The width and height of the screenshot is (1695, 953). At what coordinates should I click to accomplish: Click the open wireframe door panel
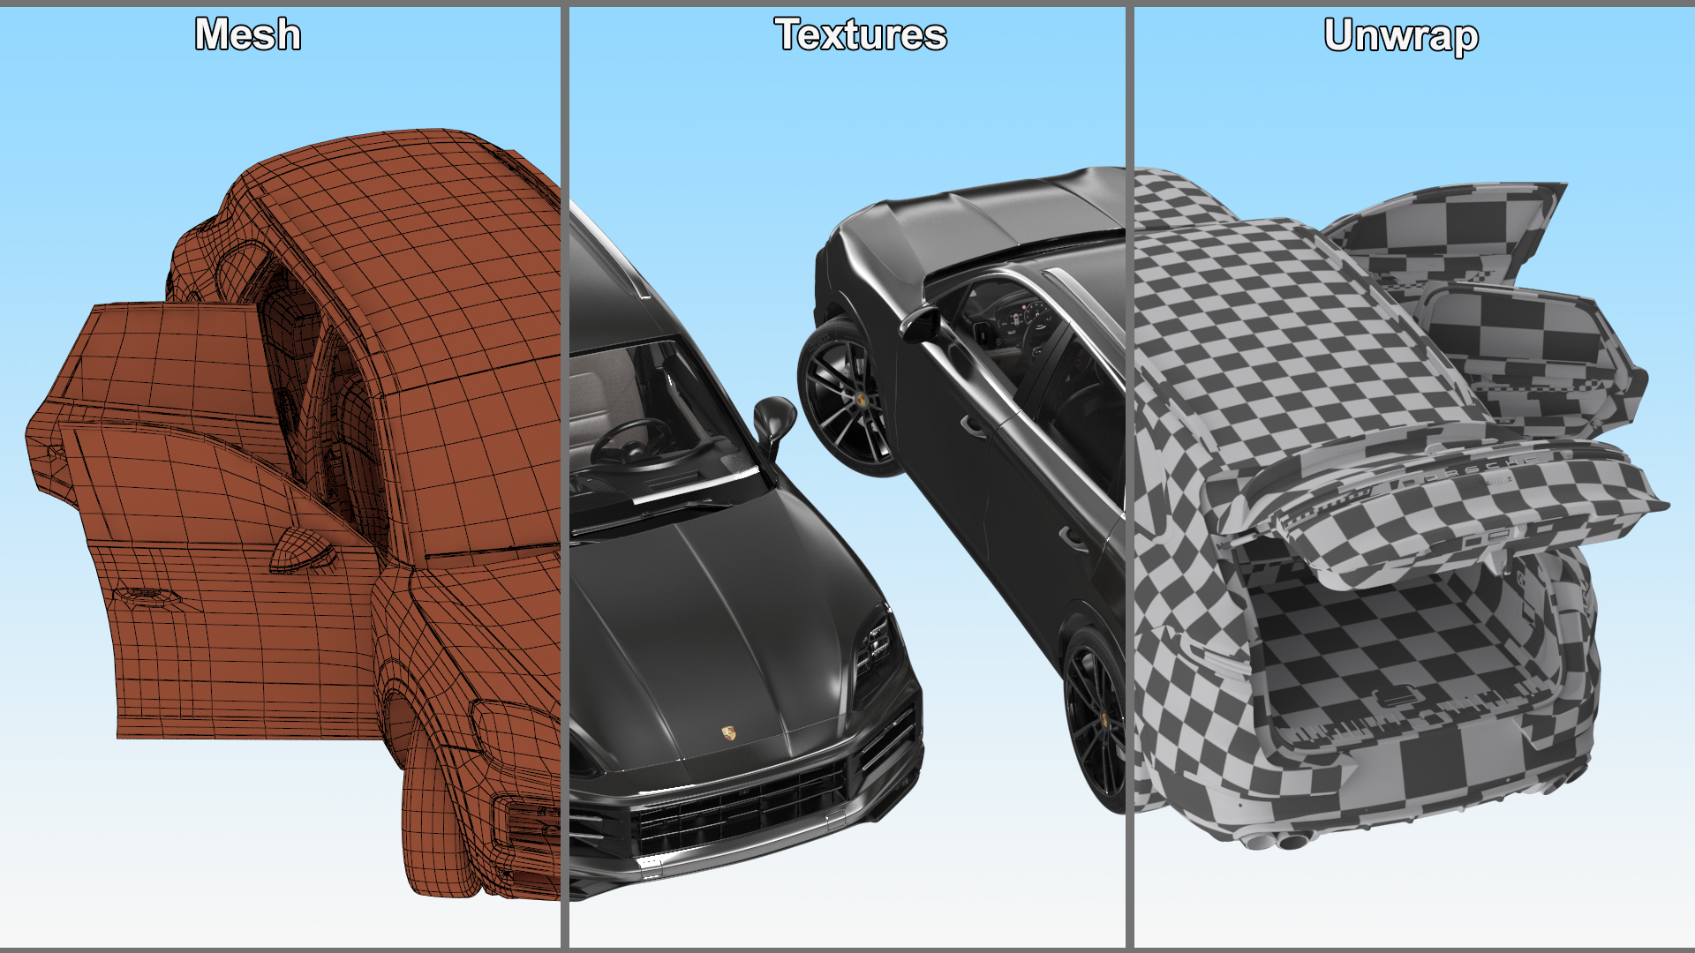pos(221,635)
